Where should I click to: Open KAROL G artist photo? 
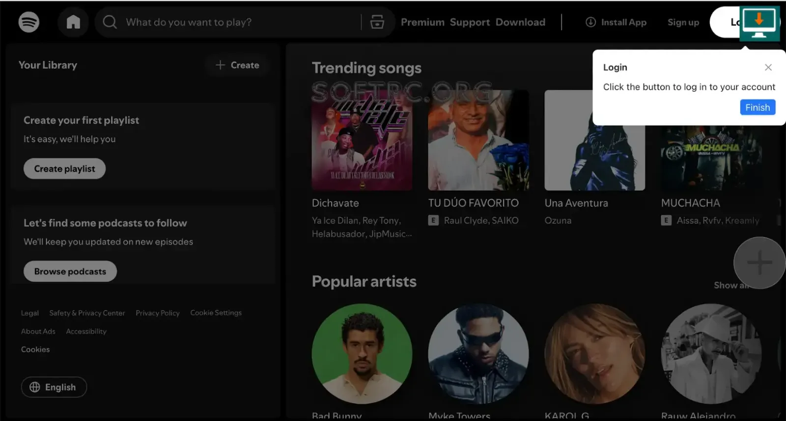point(595,354)
